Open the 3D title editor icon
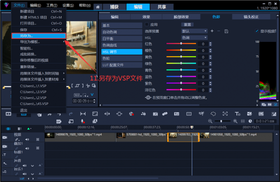 click(x=238, y=114)
